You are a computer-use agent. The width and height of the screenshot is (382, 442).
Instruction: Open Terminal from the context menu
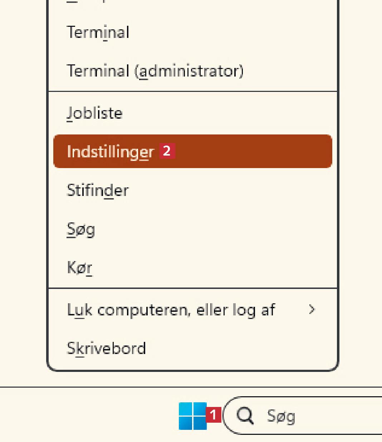point(98,33)
